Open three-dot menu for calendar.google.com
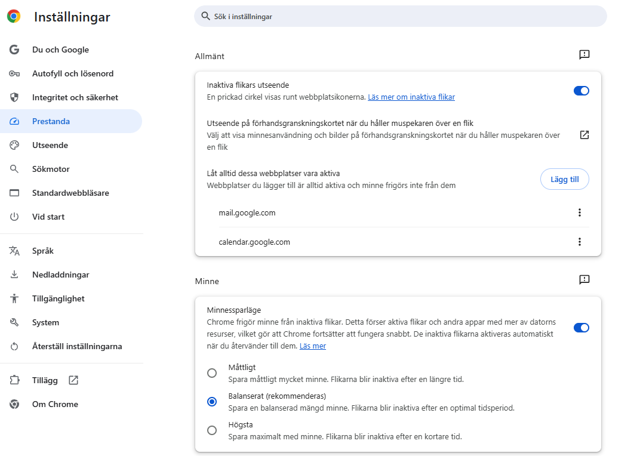 point(579,242)
